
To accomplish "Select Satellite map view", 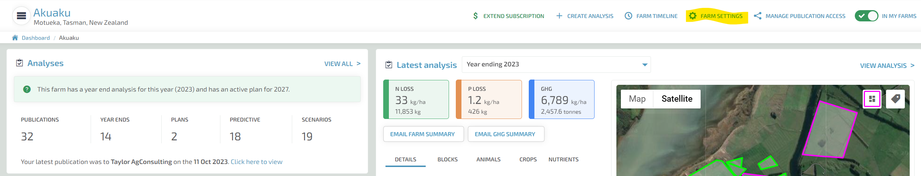I will tap(677, 99).
